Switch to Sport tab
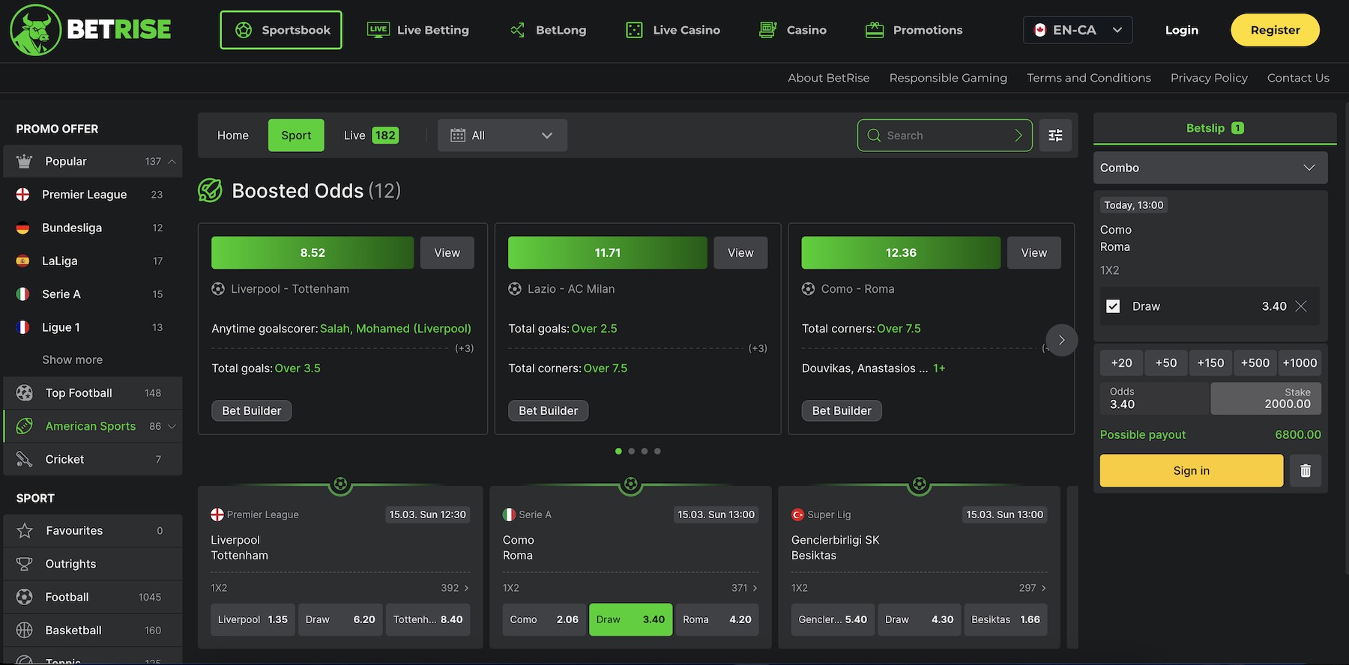Screen dimensions: 1349x665 296,136
